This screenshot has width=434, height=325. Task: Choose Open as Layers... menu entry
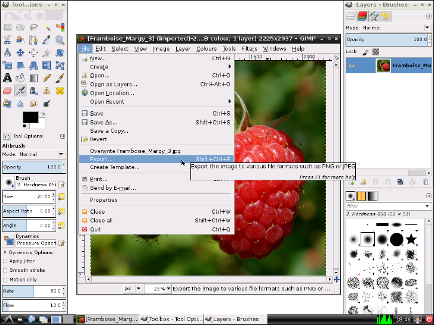(x=156, y=84)
